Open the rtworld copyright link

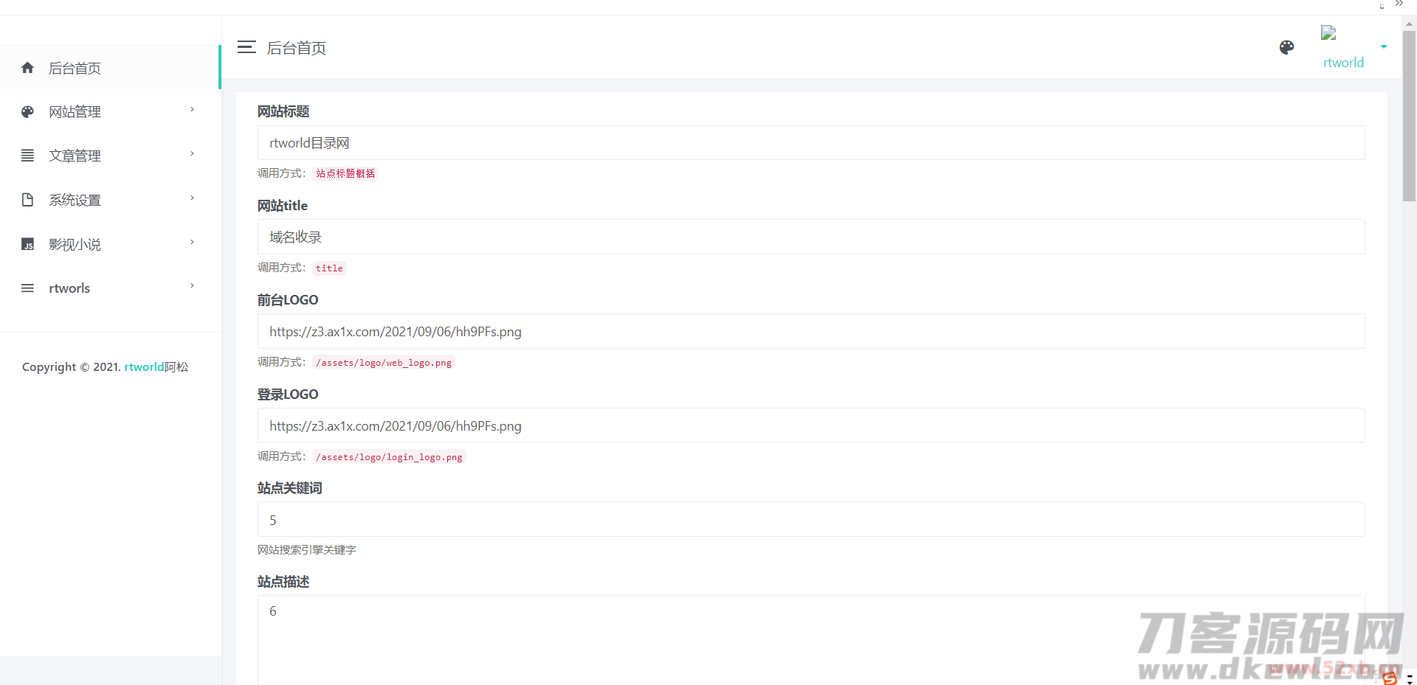144,367
